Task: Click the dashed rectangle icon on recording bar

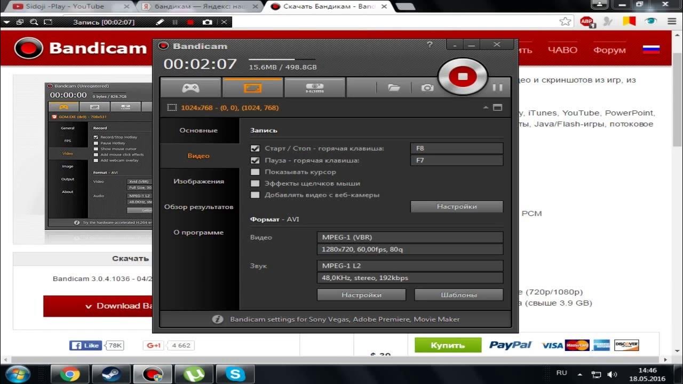Action: pos(48,22)
